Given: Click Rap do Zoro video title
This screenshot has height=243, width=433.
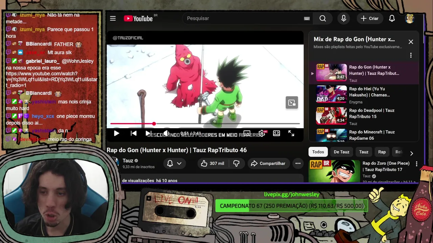Looking at the screenshot, I should [x=386, y=166].
